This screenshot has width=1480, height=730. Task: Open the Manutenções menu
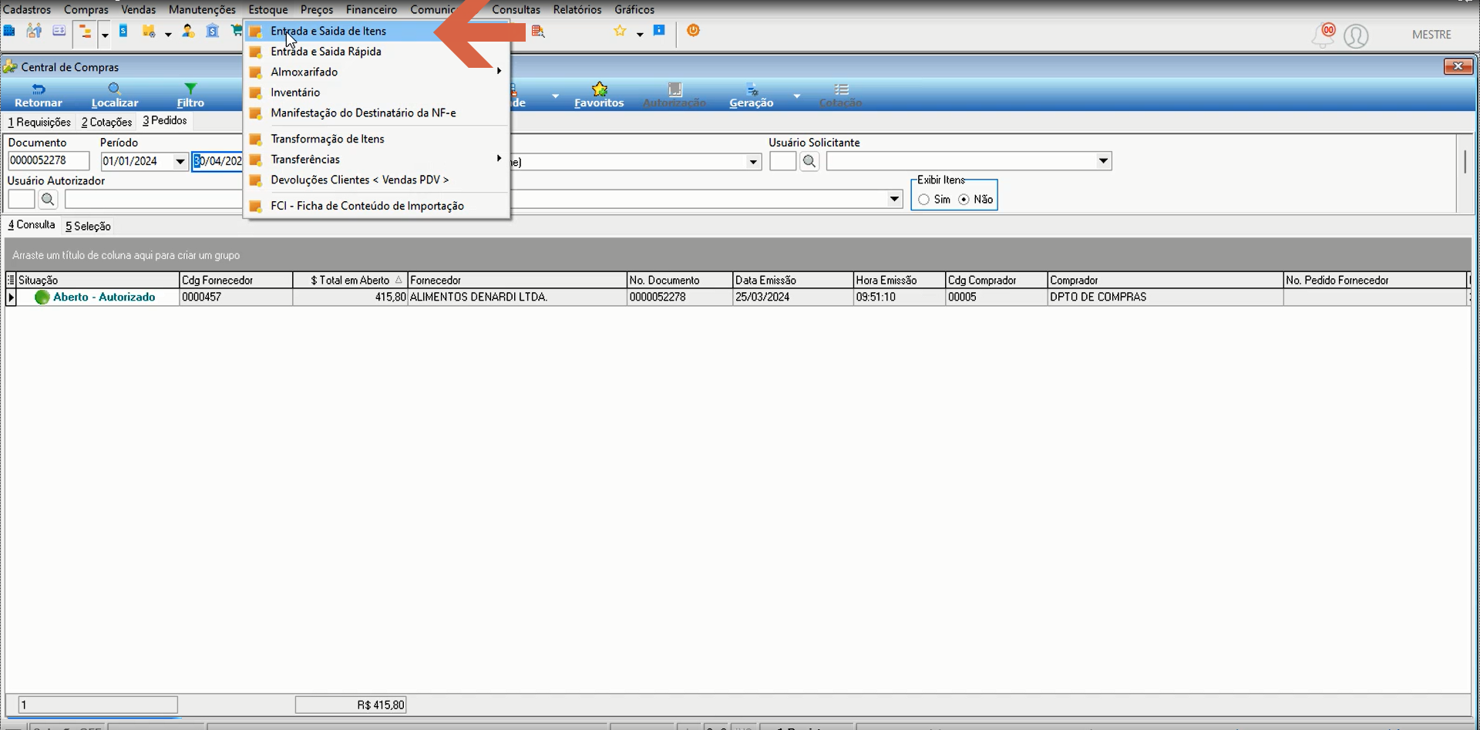pos(202,9)
